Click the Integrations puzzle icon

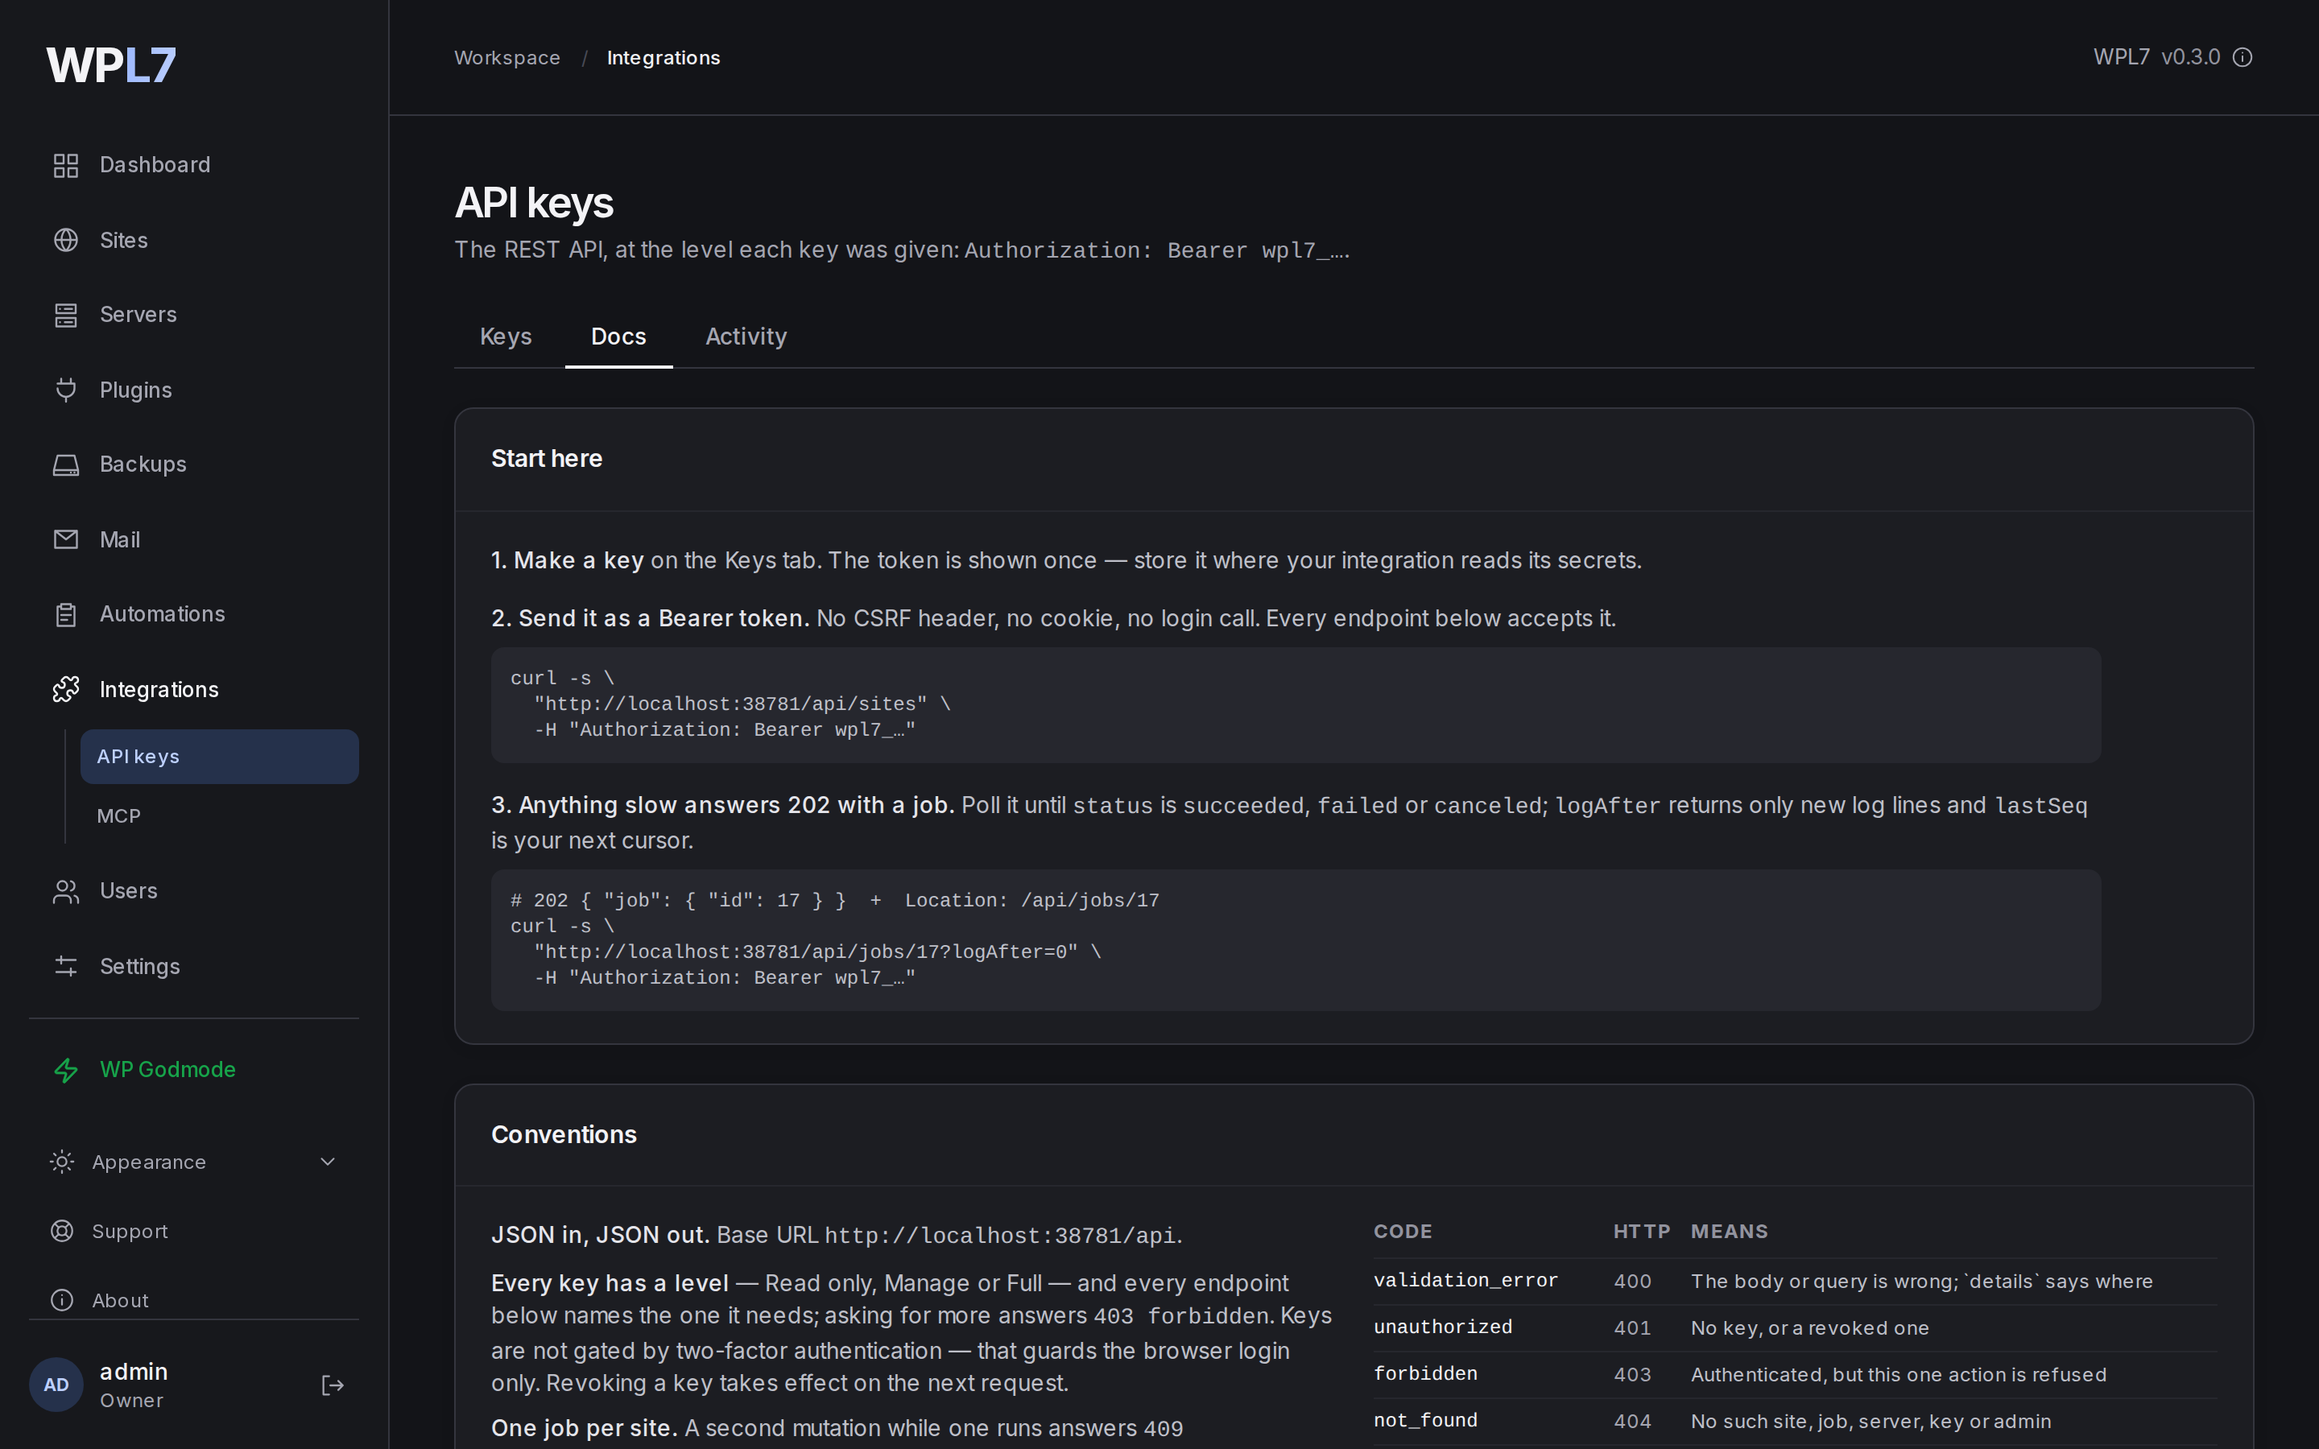65,689
